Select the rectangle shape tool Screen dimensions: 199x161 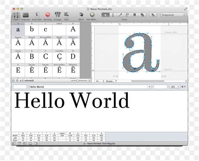pyautogui.click(x=135, y=15)
